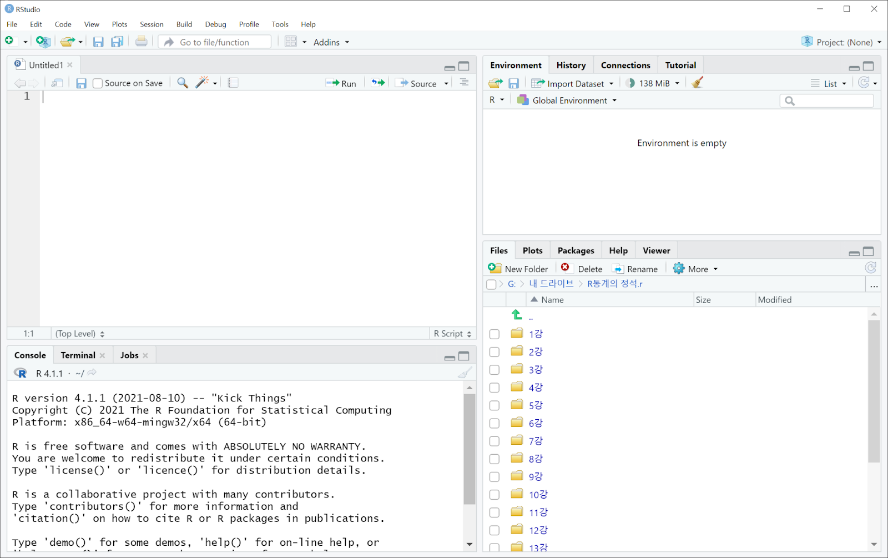Open R Script file type selector

pyautogui.click(x=453, y=334)
